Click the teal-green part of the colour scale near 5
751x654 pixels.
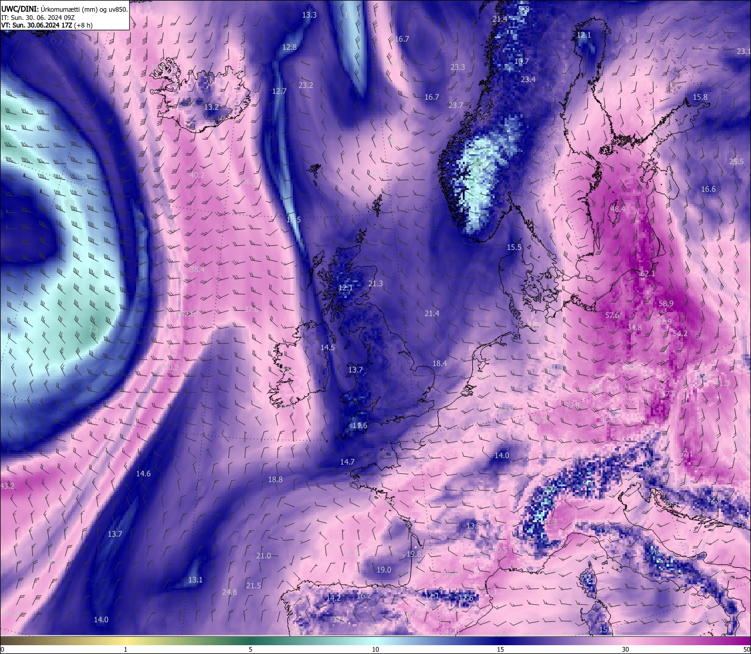pyautogui.click(x=251, y=641)
